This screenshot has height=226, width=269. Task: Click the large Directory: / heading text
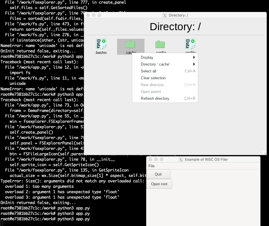(x=175, y=27)
